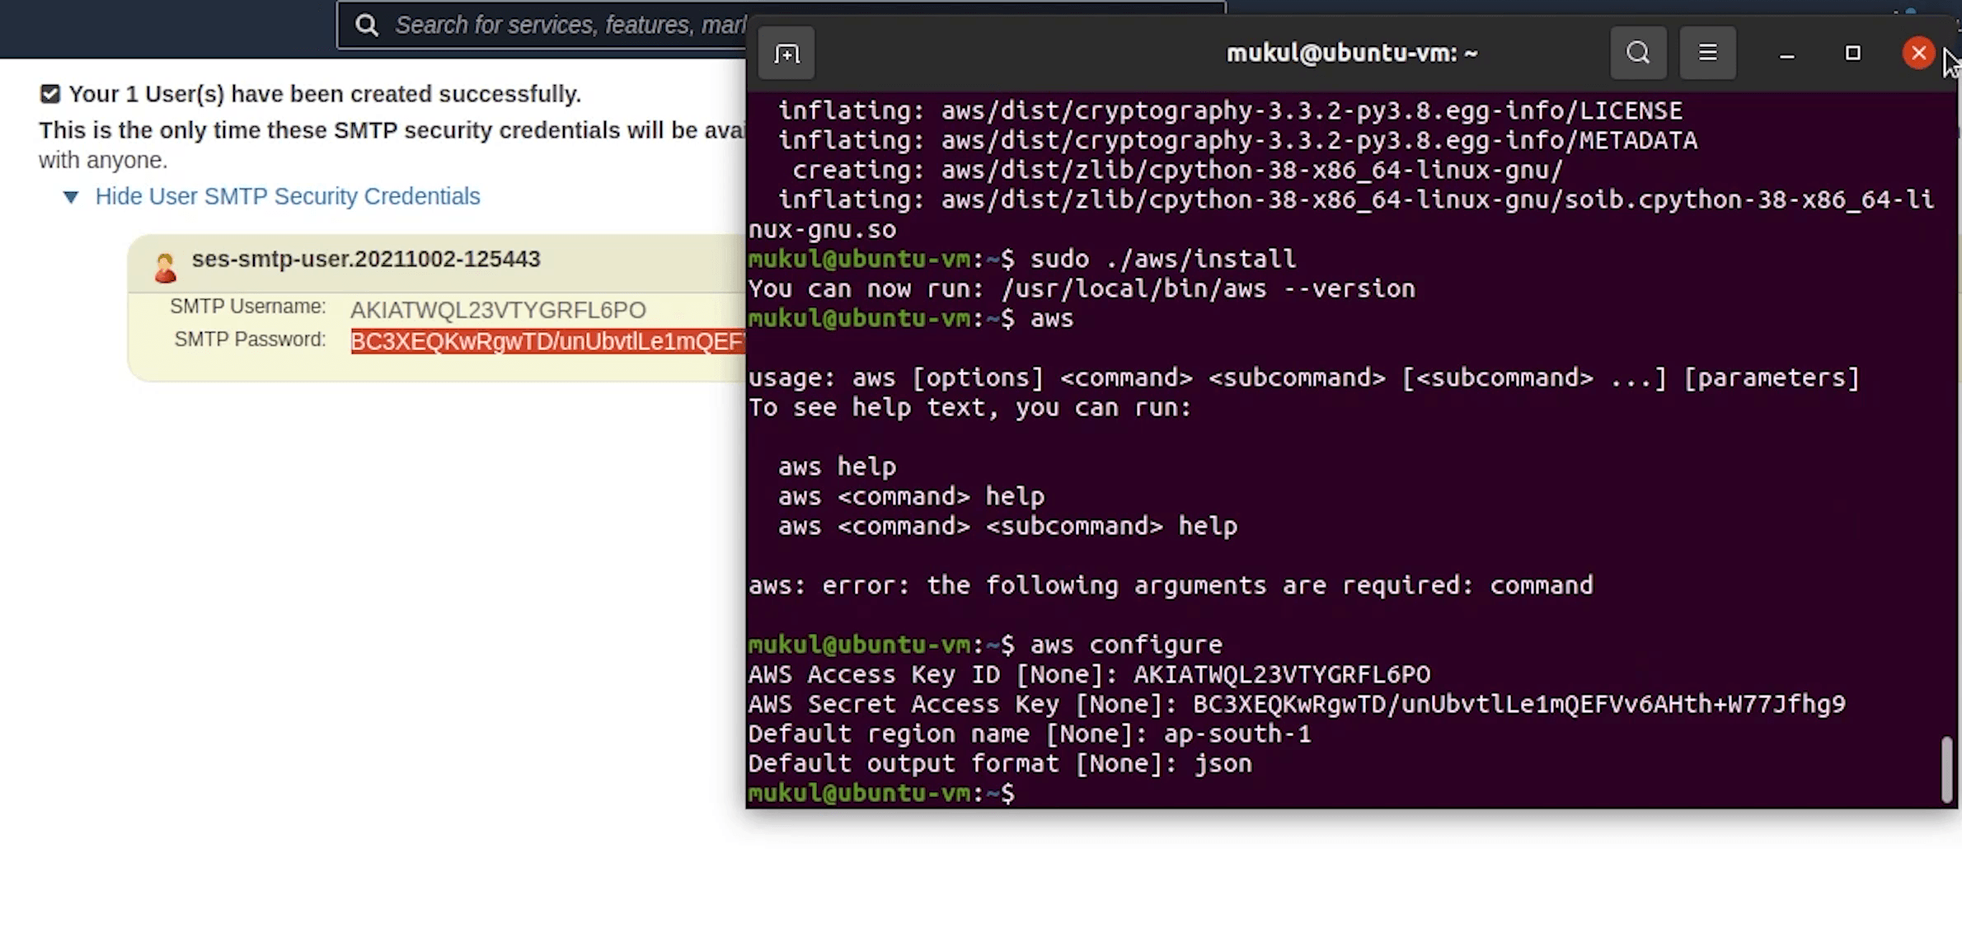
Task: Click the mukul@ubuntu-vm terminal title
Action: [1351, 54]
